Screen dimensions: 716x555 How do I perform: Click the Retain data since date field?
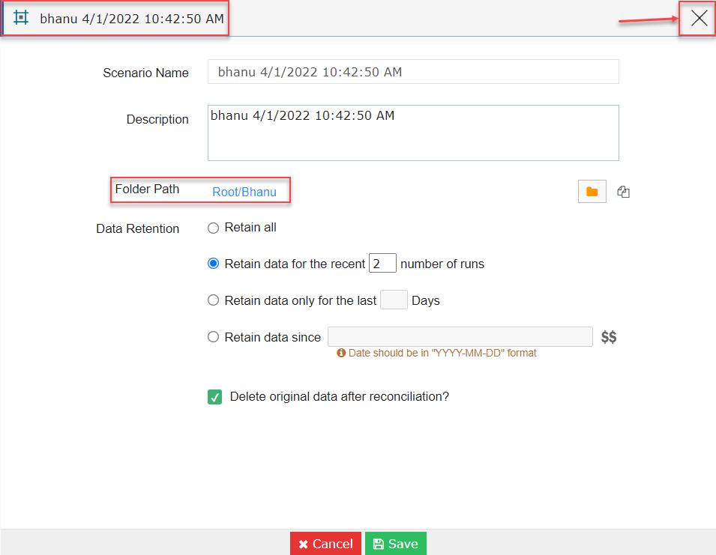click(460, 336)
